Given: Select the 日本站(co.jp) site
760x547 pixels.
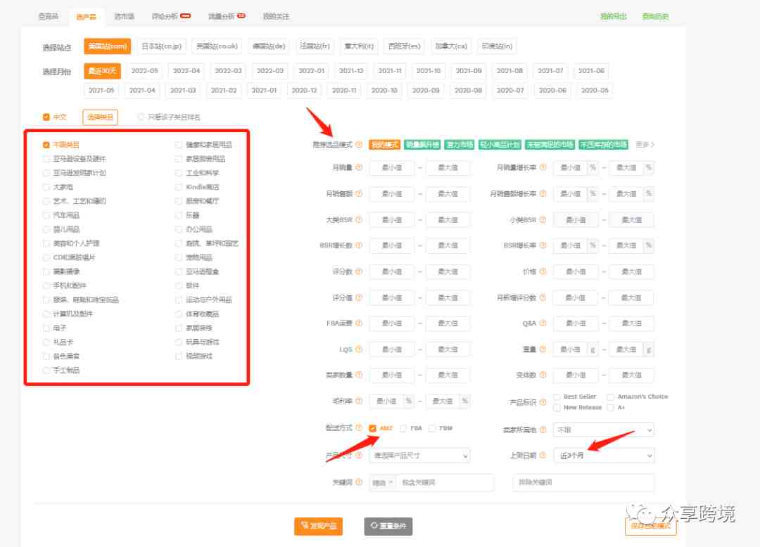Looking at the screenshot, I should point(161,46).
